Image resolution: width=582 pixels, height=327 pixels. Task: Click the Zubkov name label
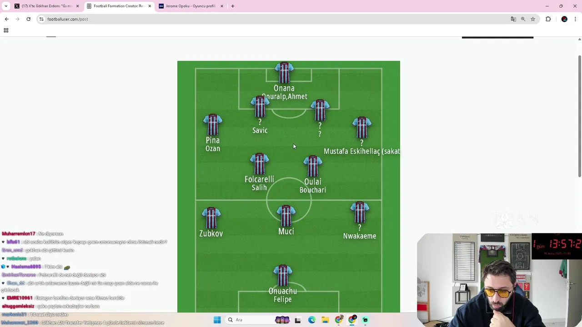click(x=211, y=233)
